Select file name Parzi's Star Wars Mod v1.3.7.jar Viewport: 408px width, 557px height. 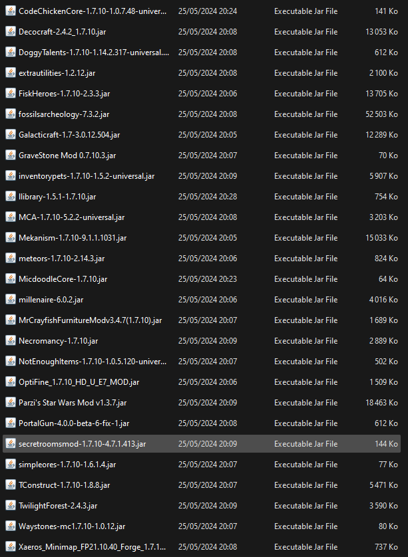point(73,403)
